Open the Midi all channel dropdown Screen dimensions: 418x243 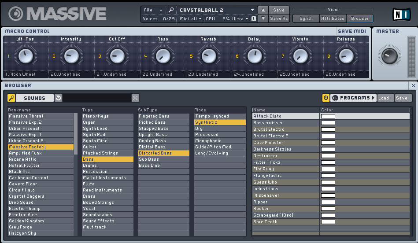click(x=191, y=19)
